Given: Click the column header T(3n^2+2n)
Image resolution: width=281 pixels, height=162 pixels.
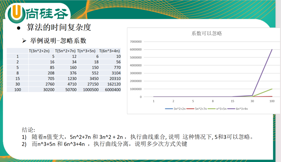Looking at the screenshot, I should pyautogui.click(x=39, y=51).
